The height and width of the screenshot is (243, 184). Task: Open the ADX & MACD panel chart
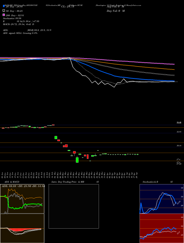(22, 199)
